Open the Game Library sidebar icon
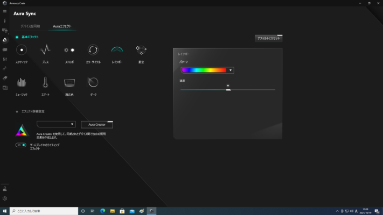383x215 pixels. pos(5,49)
